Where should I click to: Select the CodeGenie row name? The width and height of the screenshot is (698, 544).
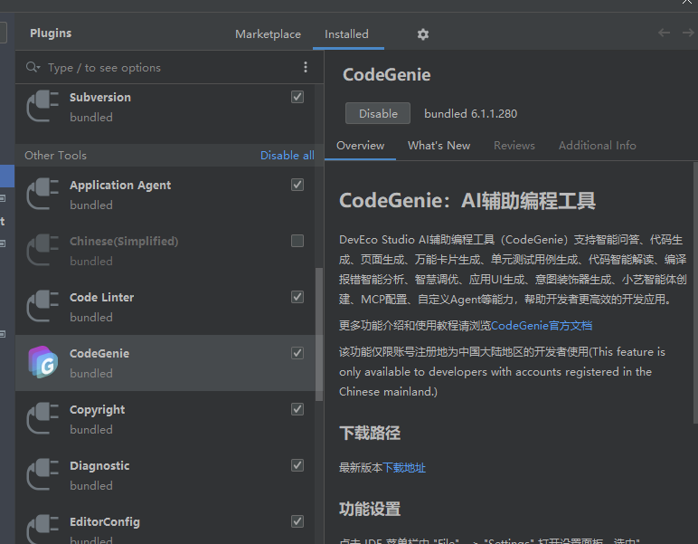[99, 354]
